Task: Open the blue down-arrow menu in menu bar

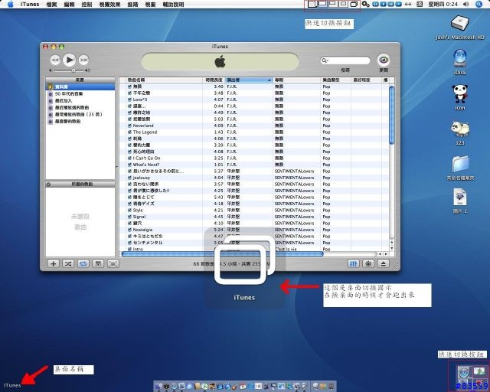Action: tap(398, 4)
